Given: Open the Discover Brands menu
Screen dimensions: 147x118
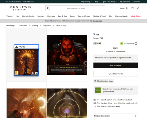Looking at the screenshot, I should [121, 16].
